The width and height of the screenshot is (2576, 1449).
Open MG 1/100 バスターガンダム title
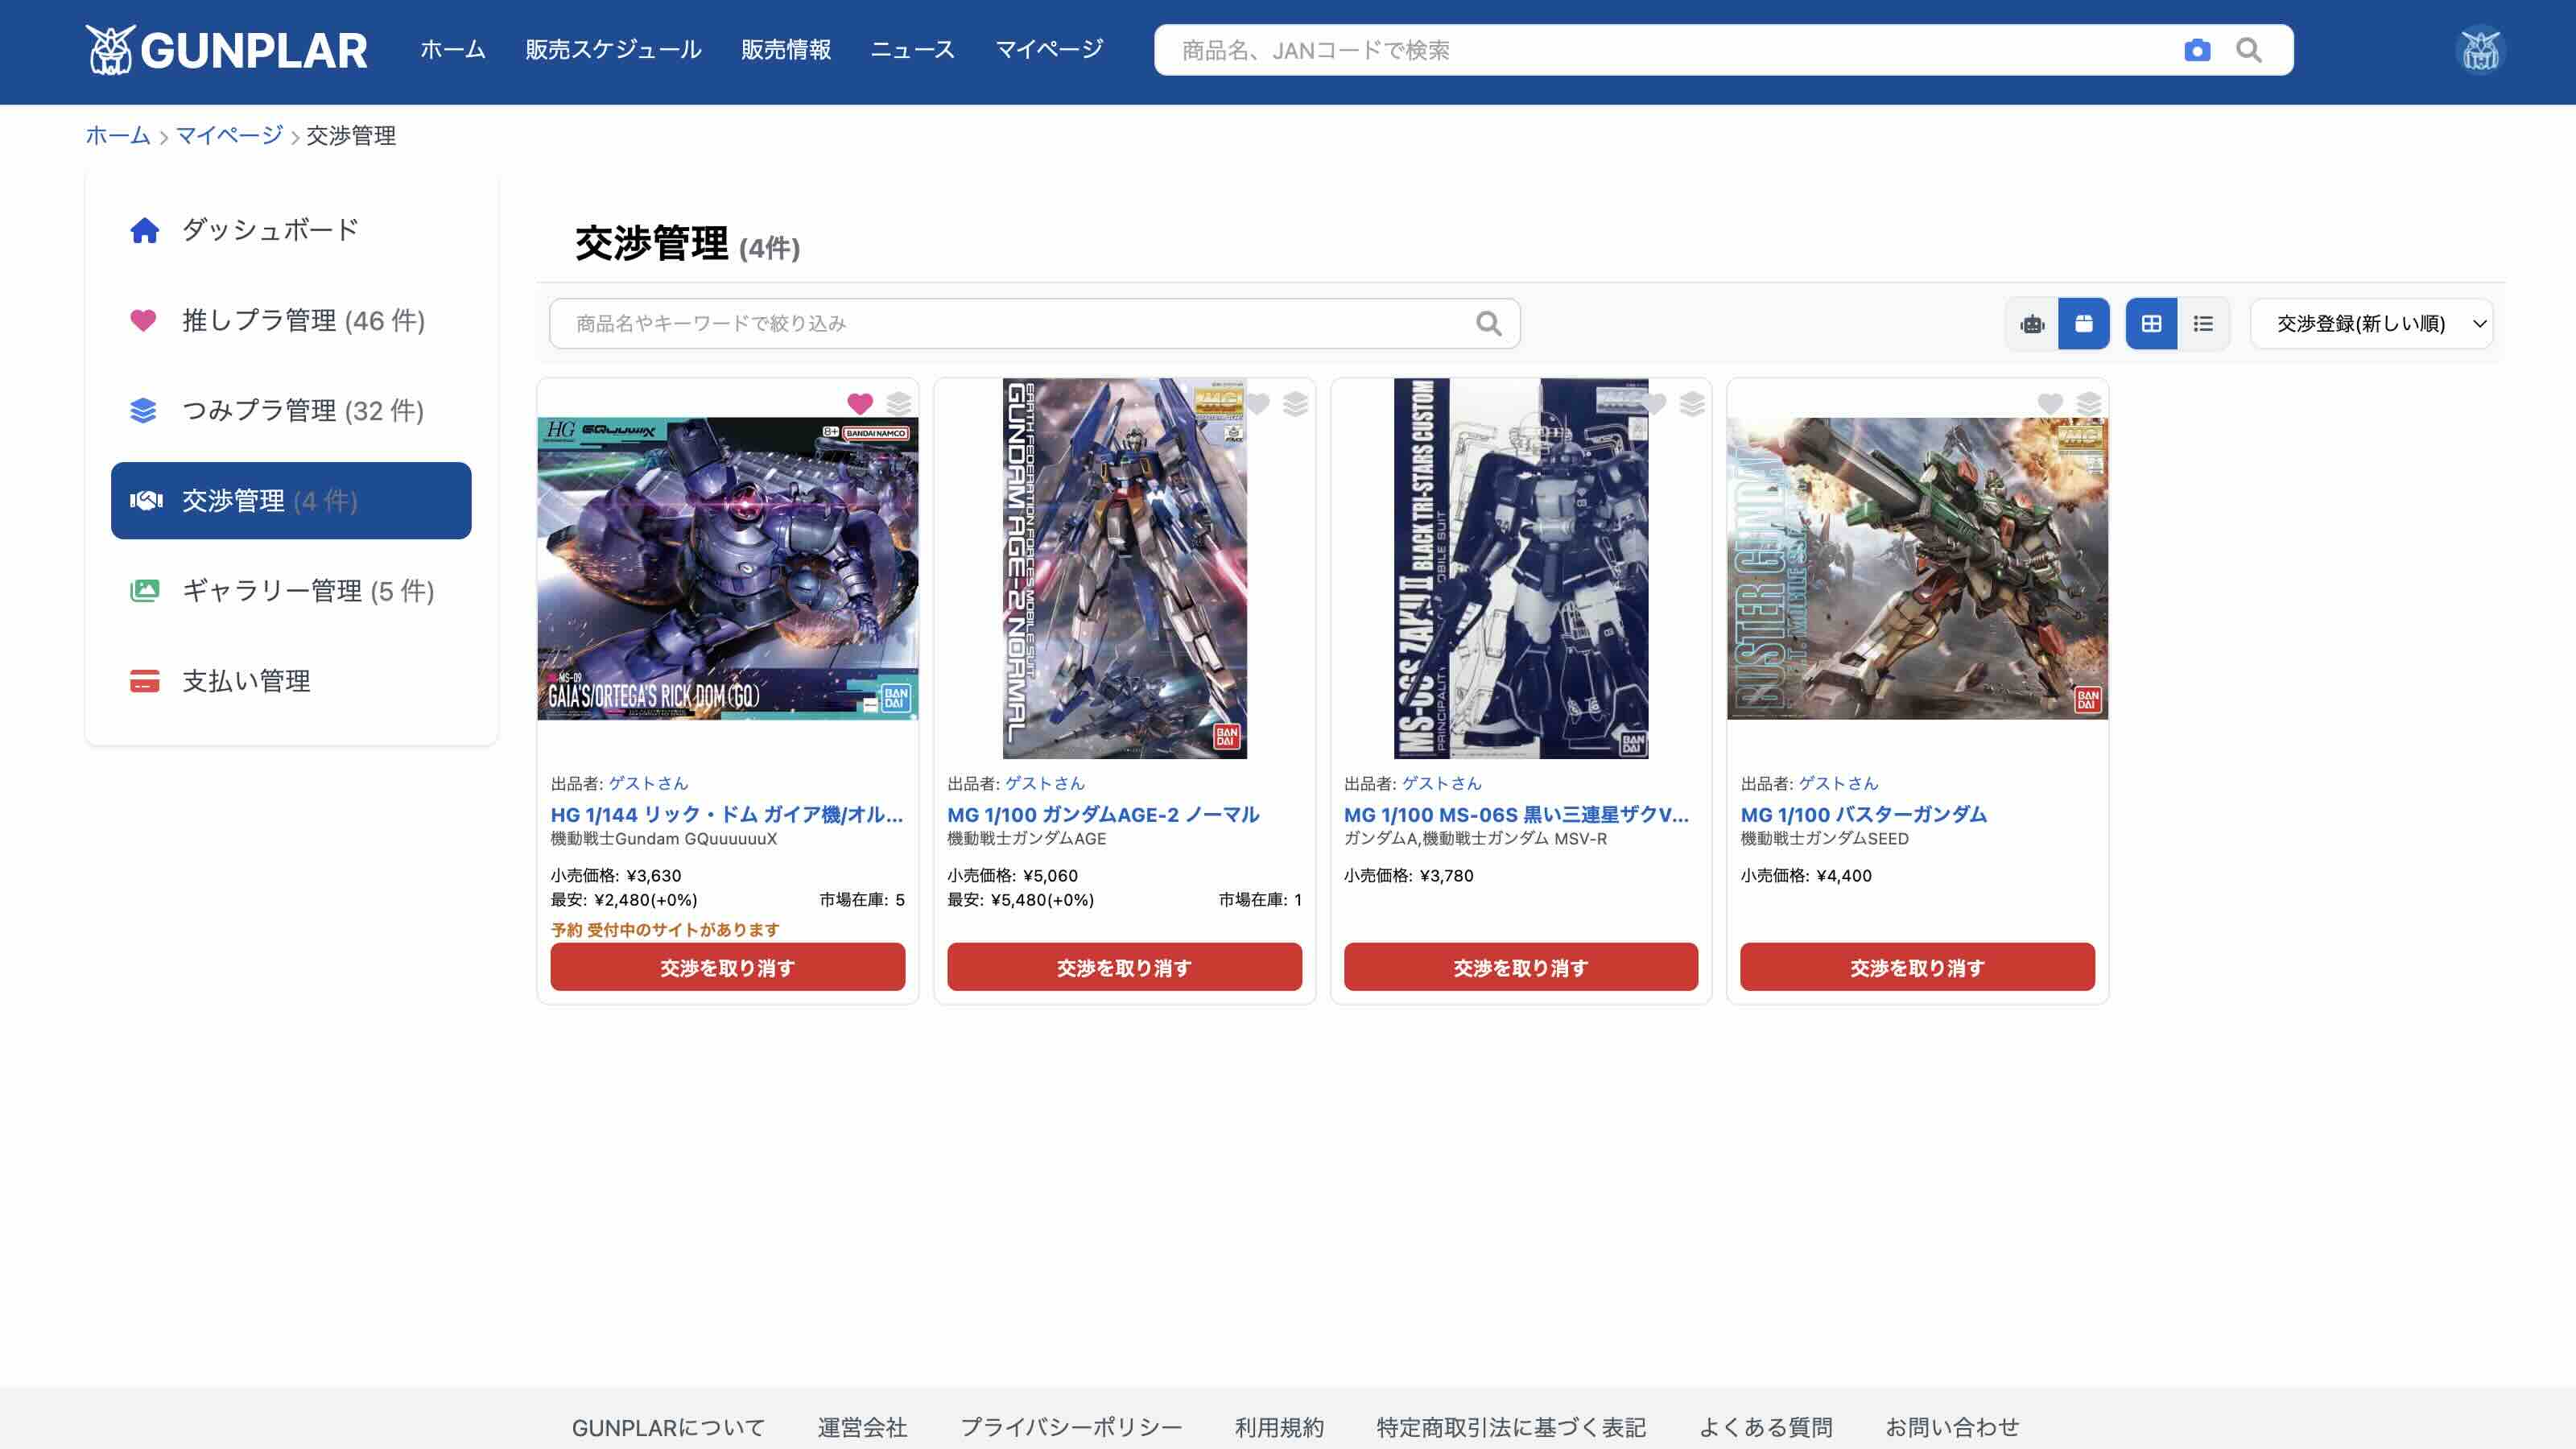1864,815
